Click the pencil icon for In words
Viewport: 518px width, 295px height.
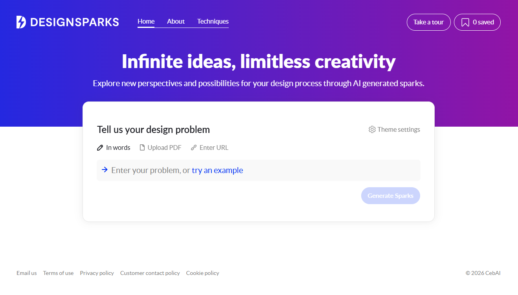100,148
